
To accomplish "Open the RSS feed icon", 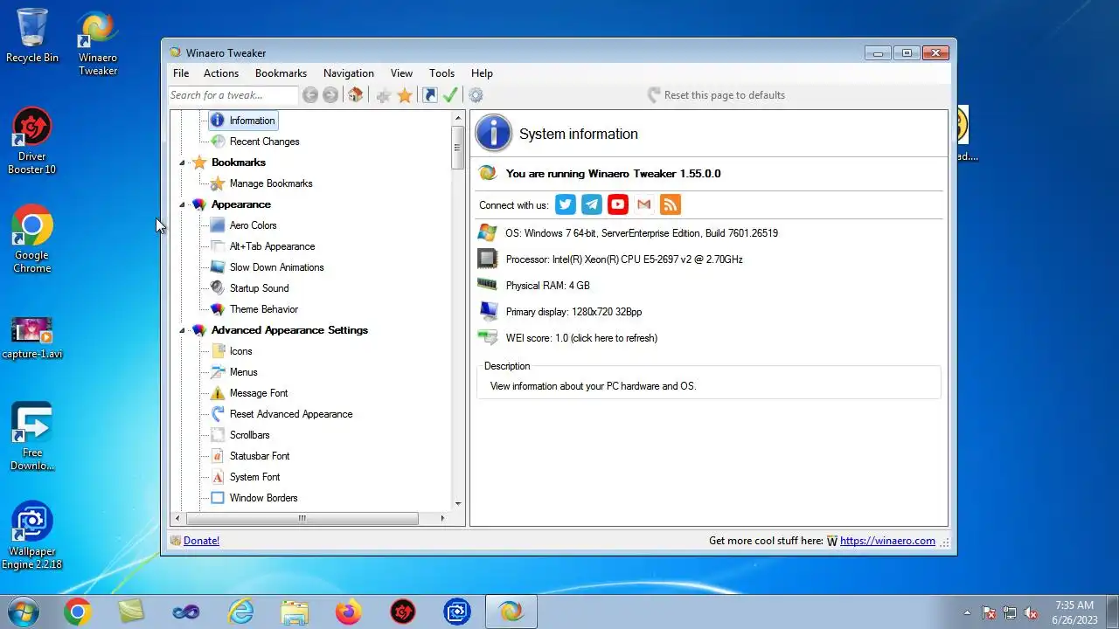I will (x=671, y=204).
